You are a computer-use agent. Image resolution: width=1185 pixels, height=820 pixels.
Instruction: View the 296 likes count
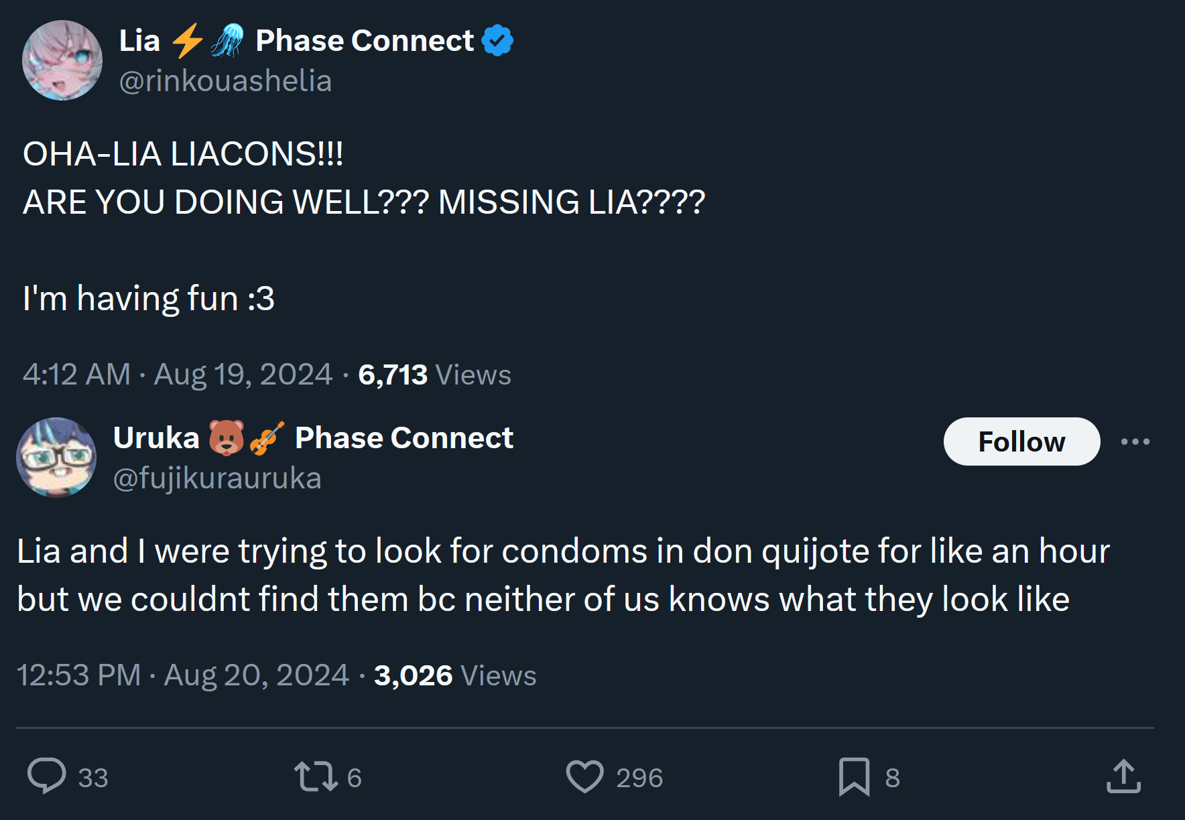639,778
